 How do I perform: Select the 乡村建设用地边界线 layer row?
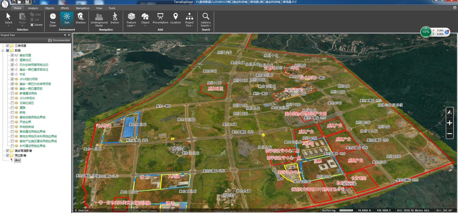tap(32, 146)
